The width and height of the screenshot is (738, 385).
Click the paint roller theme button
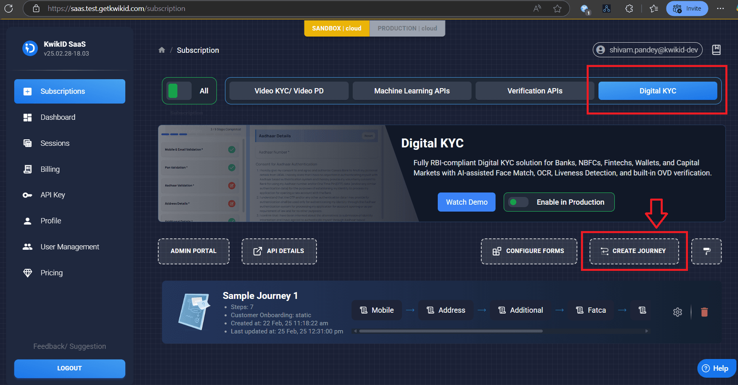coord(707,251)
